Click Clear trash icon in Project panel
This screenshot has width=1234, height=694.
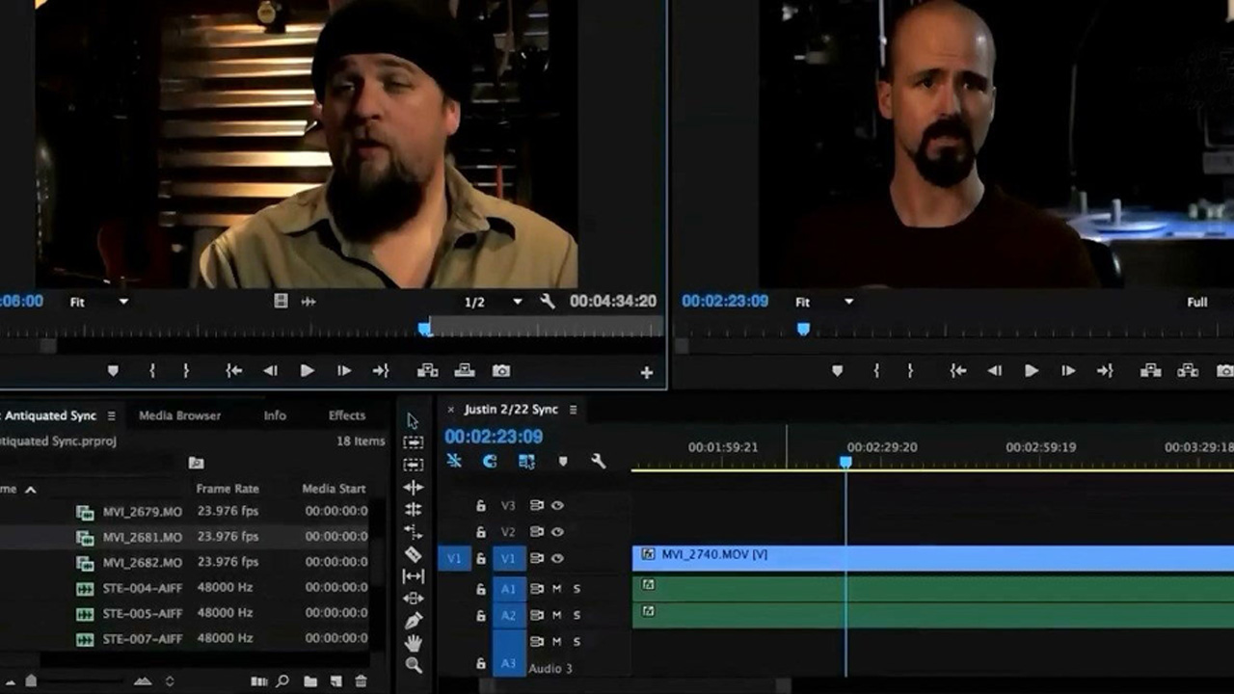[361, 681]
